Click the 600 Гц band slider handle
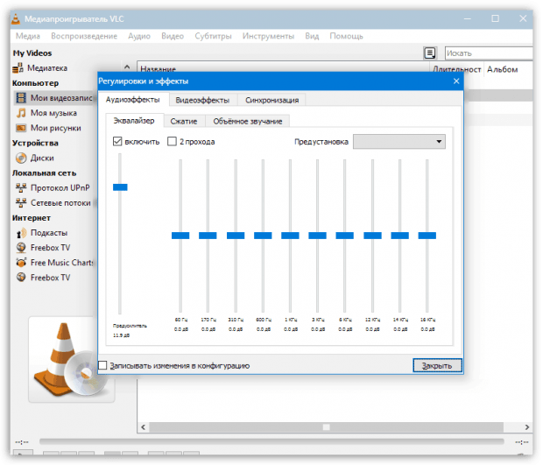The height and width of the screenshot is (465, 543). (x=263, y=236)
